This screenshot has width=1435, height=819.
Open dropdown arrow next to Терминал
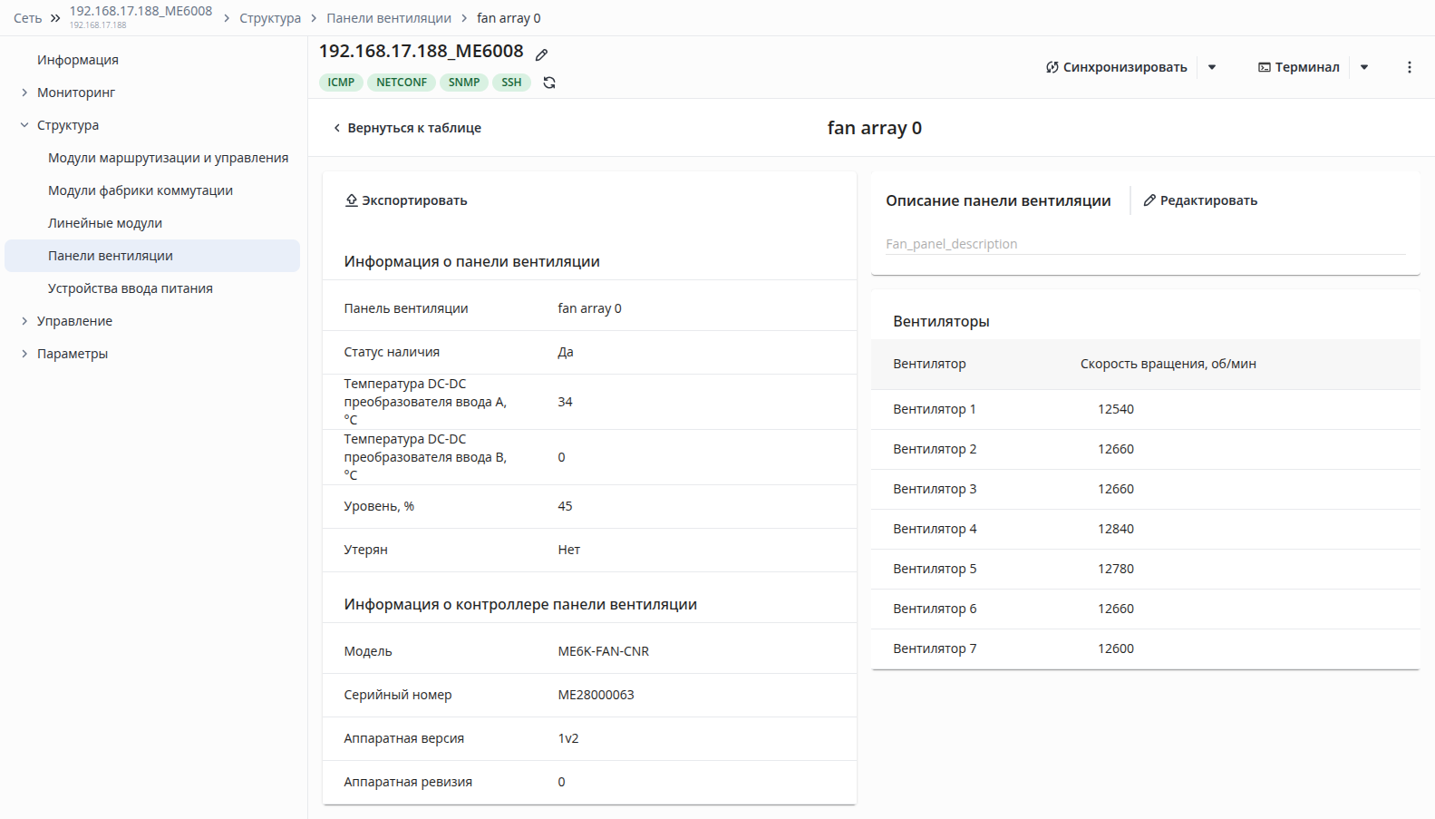pyautogui.click(x=1364, y=67)
